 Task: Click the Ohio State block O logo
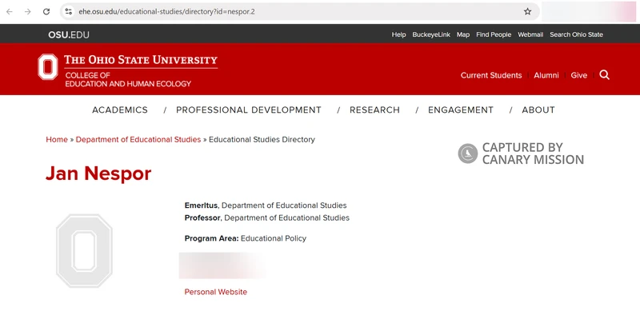coord(48,66)
